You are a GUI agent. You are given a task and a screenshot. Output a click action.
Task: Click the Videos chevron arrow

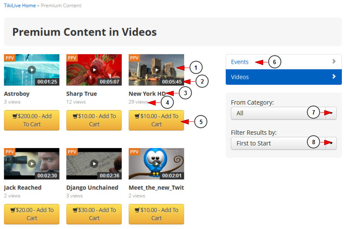334,77
